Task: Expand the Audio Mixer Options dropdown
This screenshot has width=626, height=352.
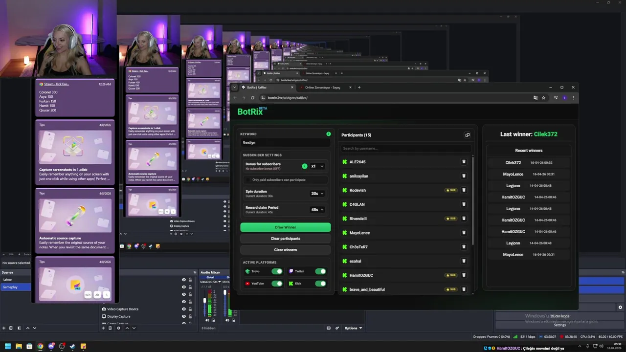Action: coord(353,328)
